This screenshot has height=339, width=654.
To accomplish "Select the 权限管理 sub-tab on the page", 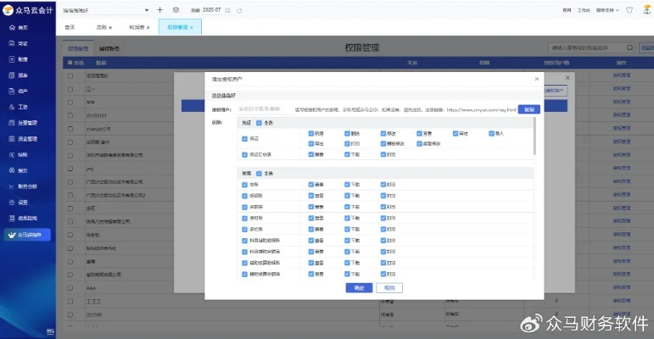I will 78,49.
